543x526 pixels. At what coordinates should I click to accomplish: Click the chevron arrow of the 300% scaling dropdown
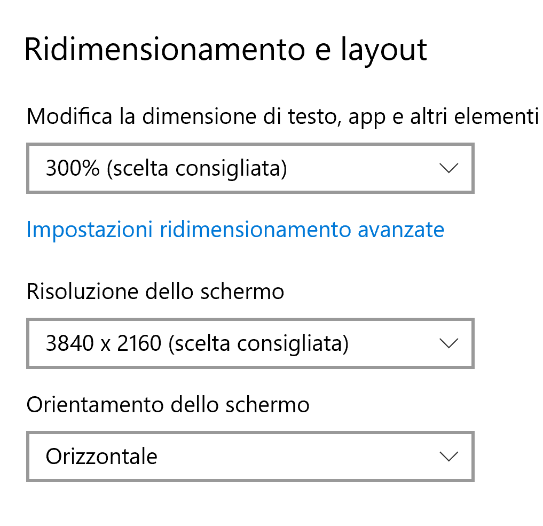point(448,168)
